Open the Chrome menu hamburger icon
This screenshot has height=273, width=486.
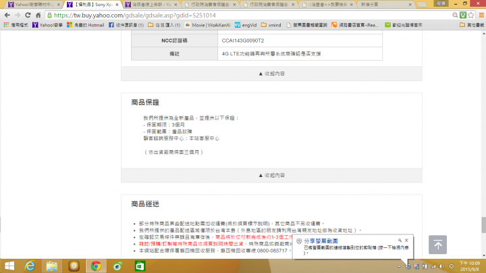pyautogui.click(x=481, y=15)
